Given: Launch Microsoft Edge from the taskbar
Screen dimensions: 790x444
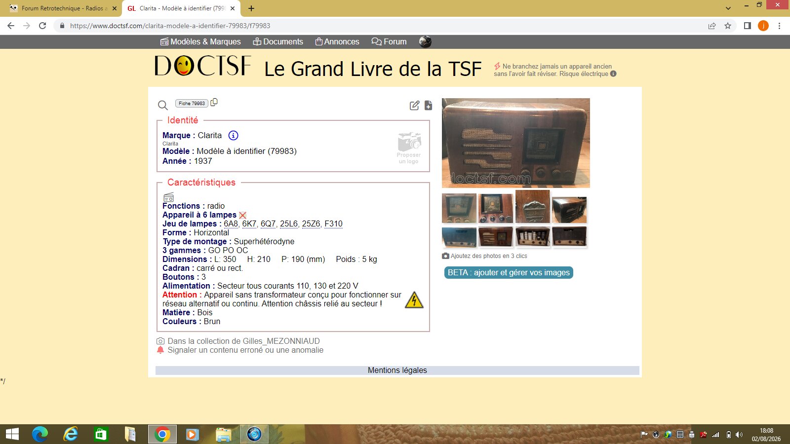Looking at the screenshot, I should click(40, 434).
